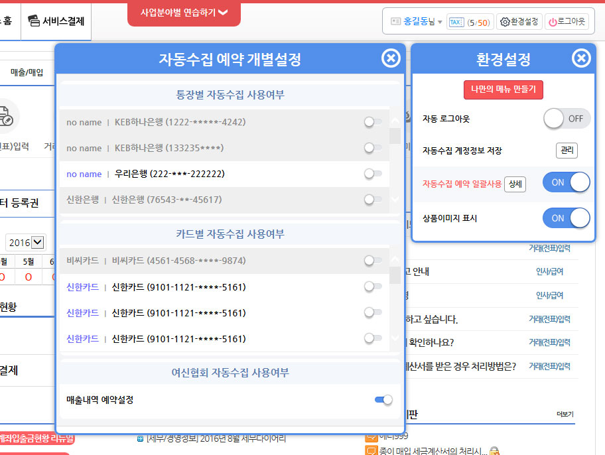Click the (5/50) tax count text
Viewport: 605px width, 455px height.
(478, 23)
